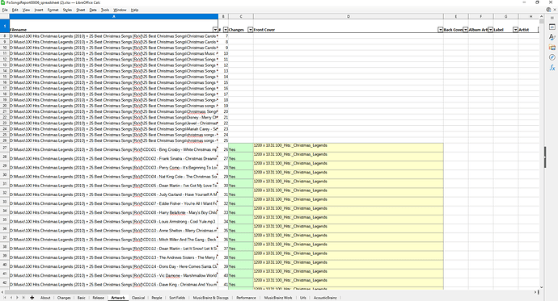Click vertical scrollbar down arrow
Screen dimensions: 558x301
click(x=542, y=287)
